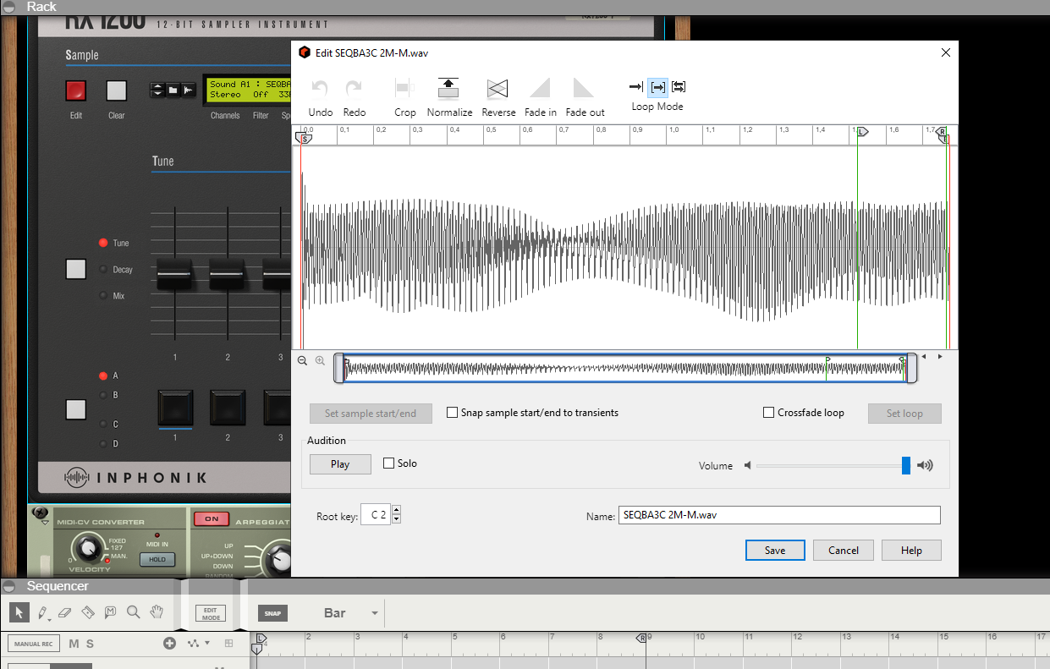The width and height of the screenshot is (1050, 669).
Task: Select the Hand tool in Sequencer
Action: (157, 612)
